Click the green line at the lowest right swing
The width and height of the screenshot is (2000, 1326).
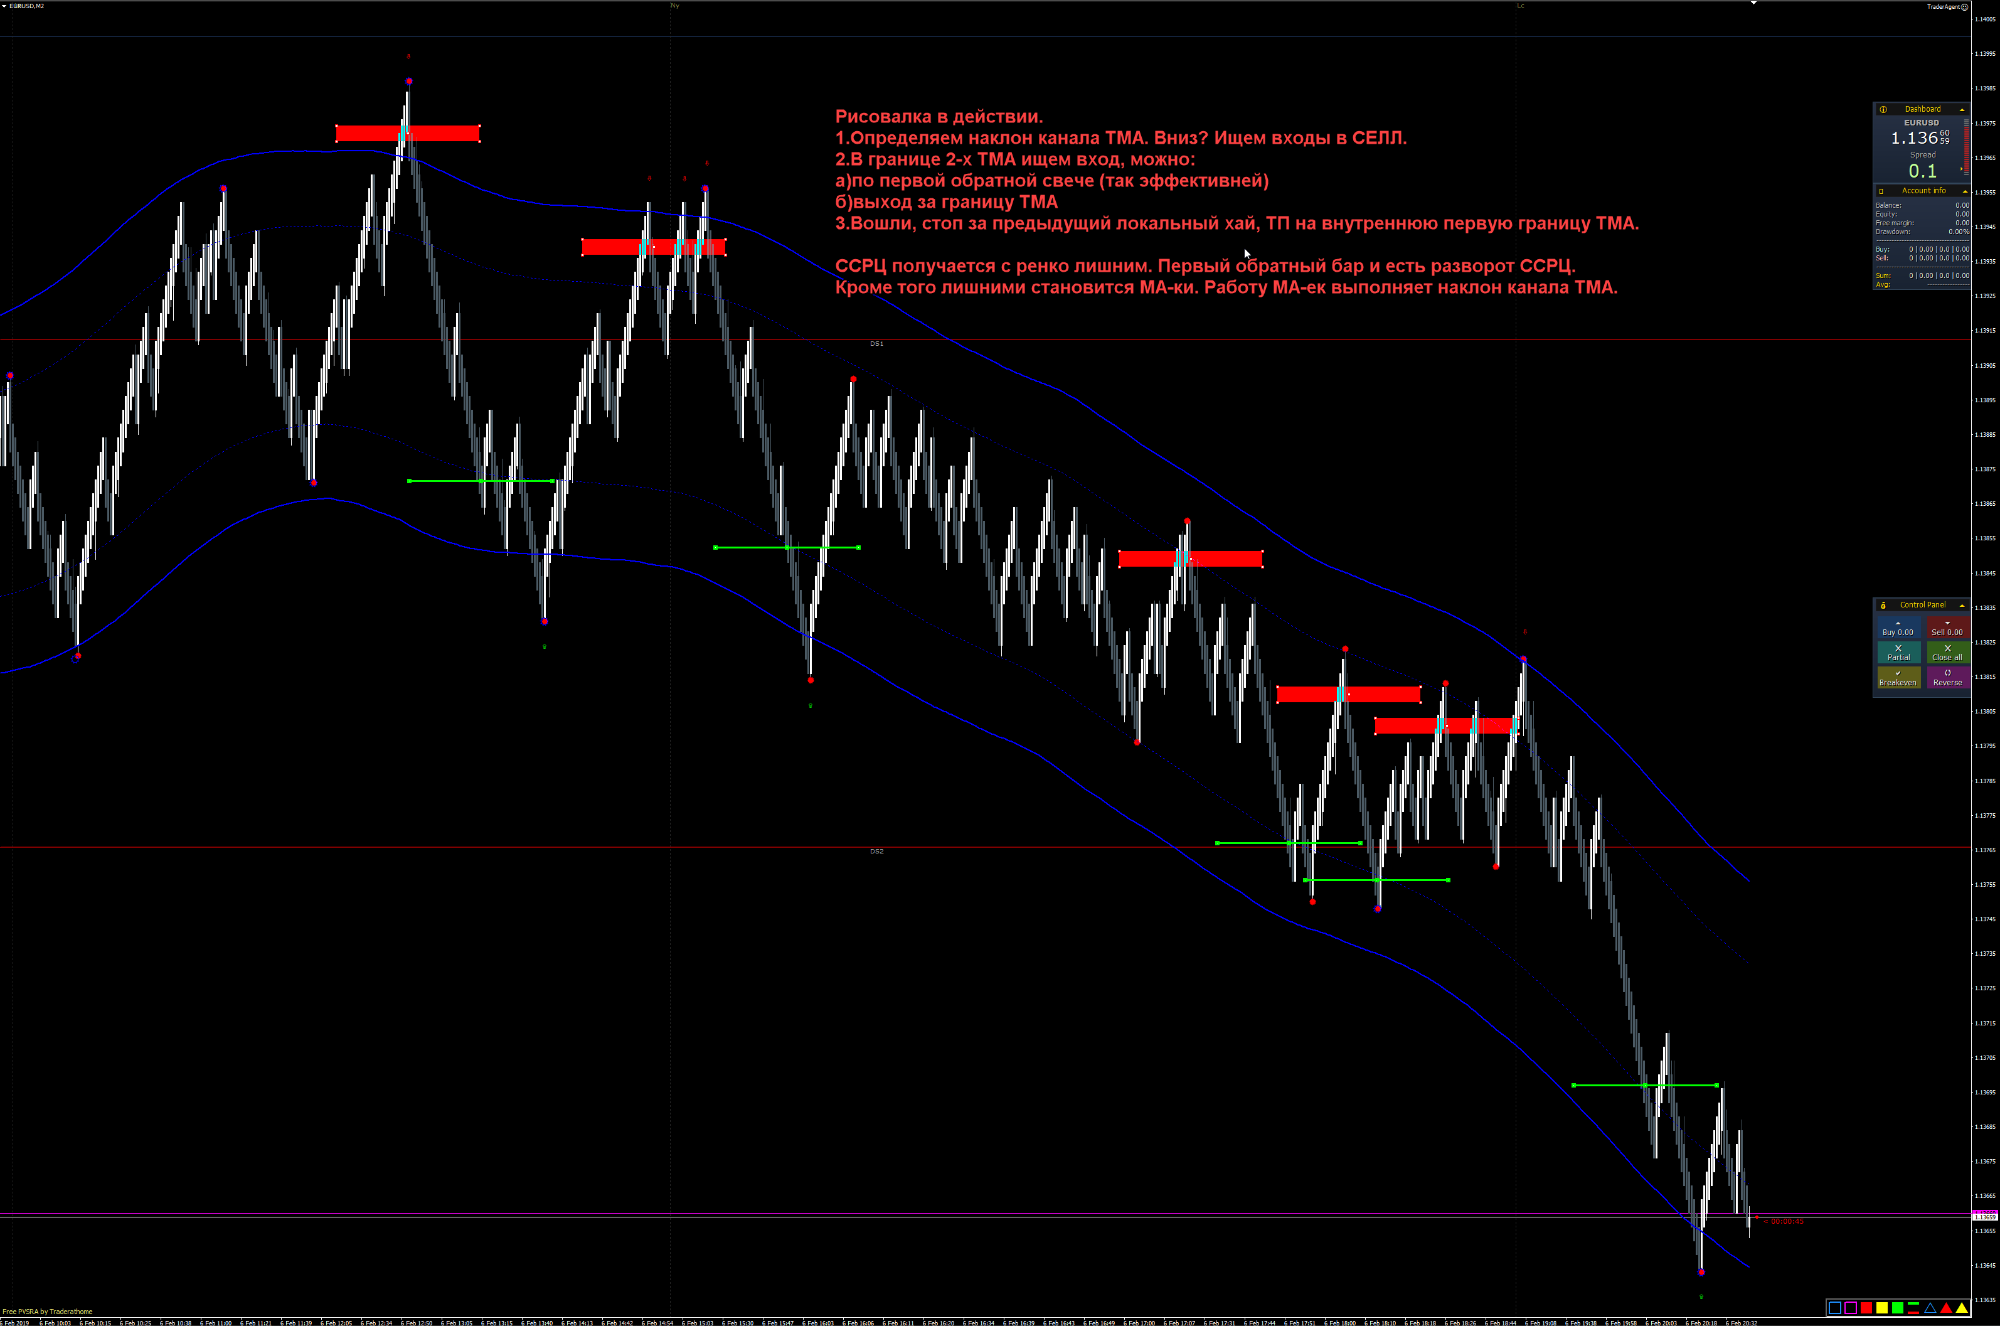click(1645, 1085)
